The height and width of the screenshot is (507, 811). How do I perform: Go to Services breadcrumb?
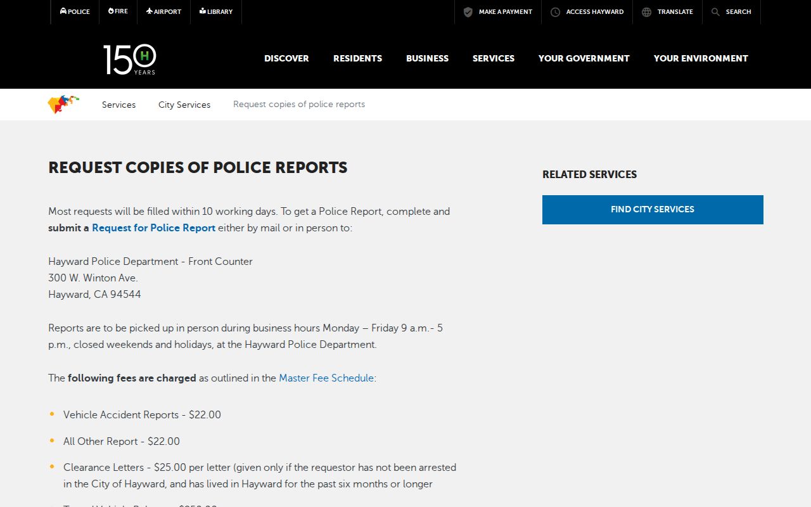pos(118,105)
